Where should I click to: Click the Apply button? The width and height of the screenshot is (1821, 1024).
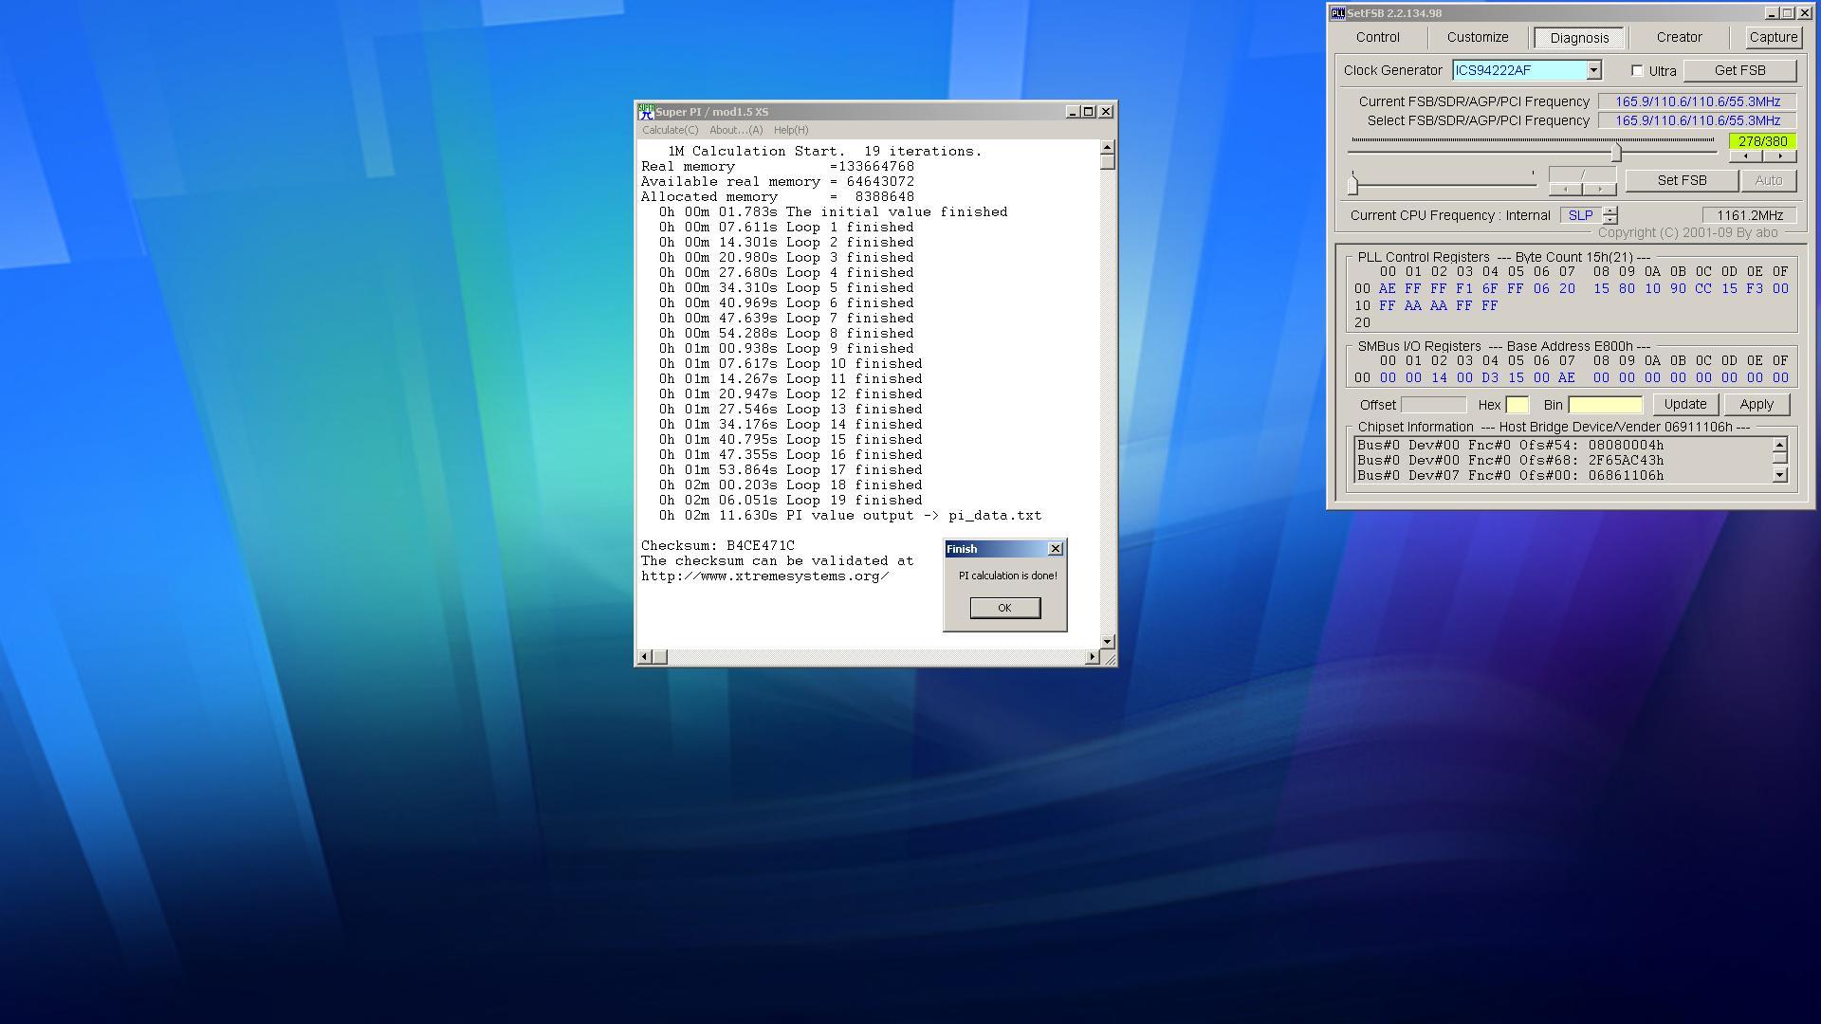1757,405
